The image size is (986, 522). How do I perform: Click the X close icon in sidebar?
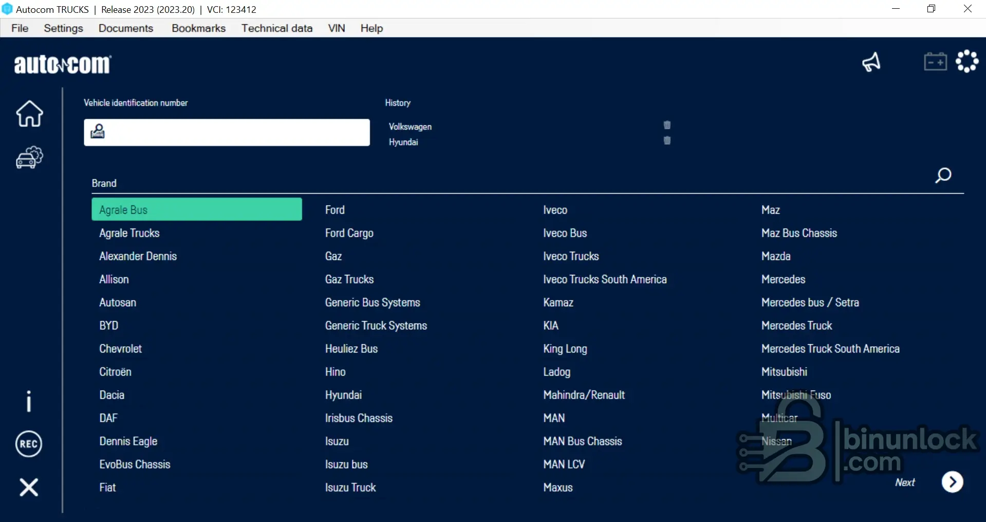[29, 487]
